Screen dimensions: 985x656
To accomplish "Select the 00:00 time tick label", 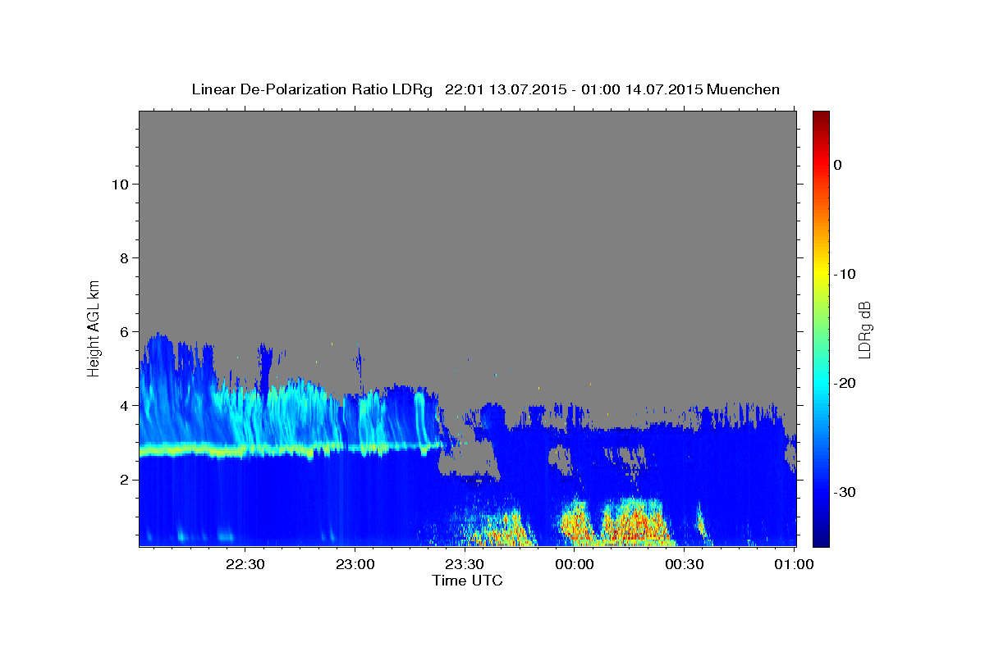I will [575, 564].
